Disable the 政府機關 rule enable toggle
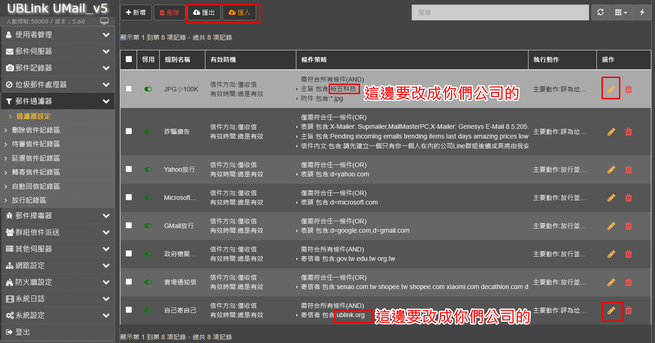The image size is (655, 343). pyautogui.click(x=148, y=254)
